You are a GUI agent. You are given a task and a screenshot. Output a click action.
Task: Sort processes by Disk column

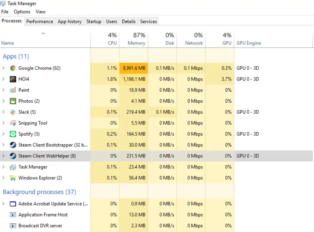(x=163, y=40)
